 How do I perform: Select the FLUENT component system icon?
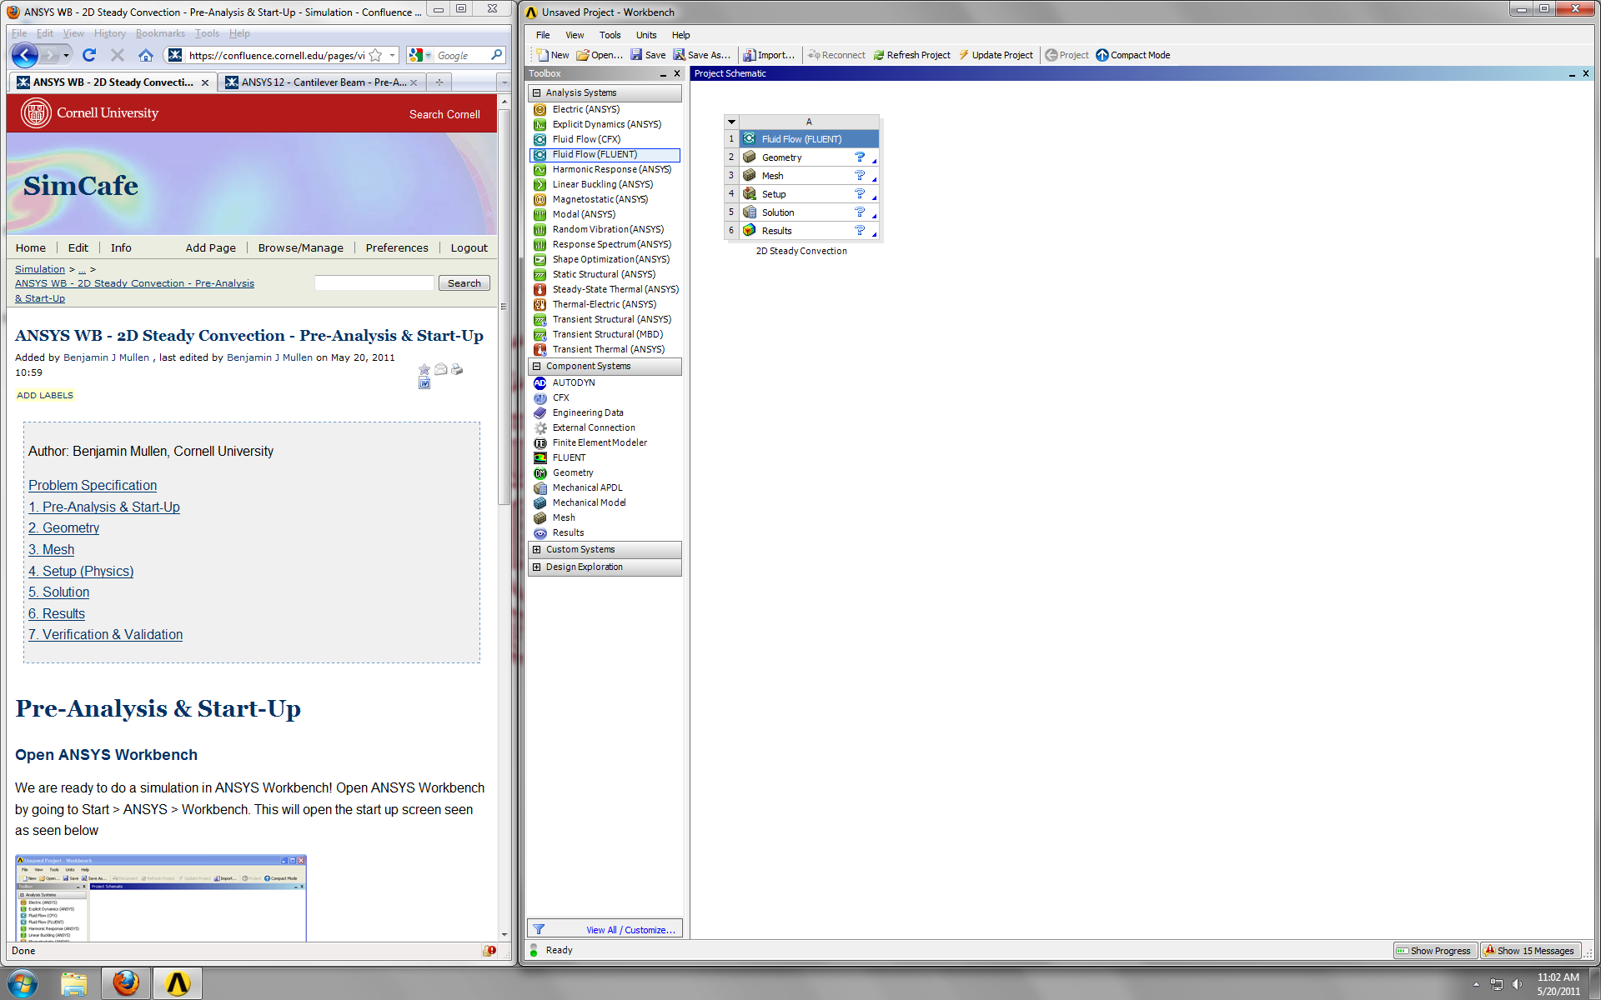540,457
